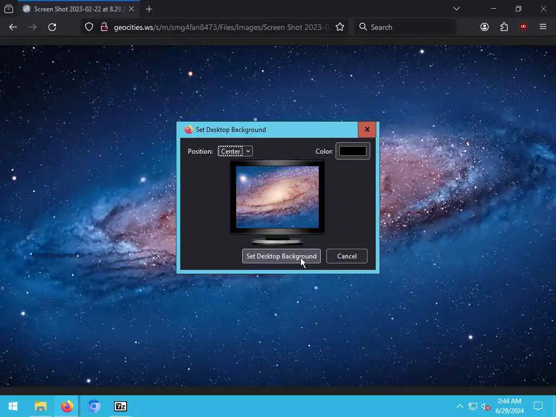
Task: Click the Firefox logo in dialog title
Action: point(188,129)
